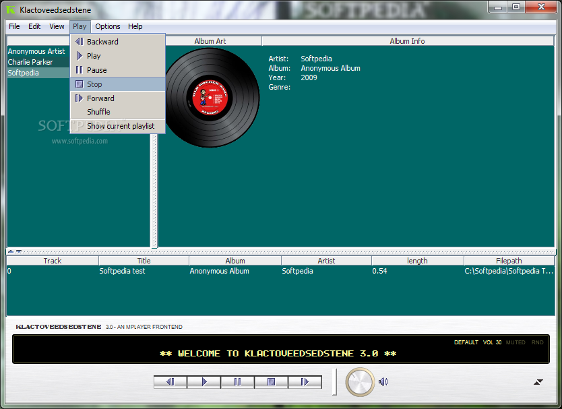Adjust the round volume knob

click(x=360, y=382)
